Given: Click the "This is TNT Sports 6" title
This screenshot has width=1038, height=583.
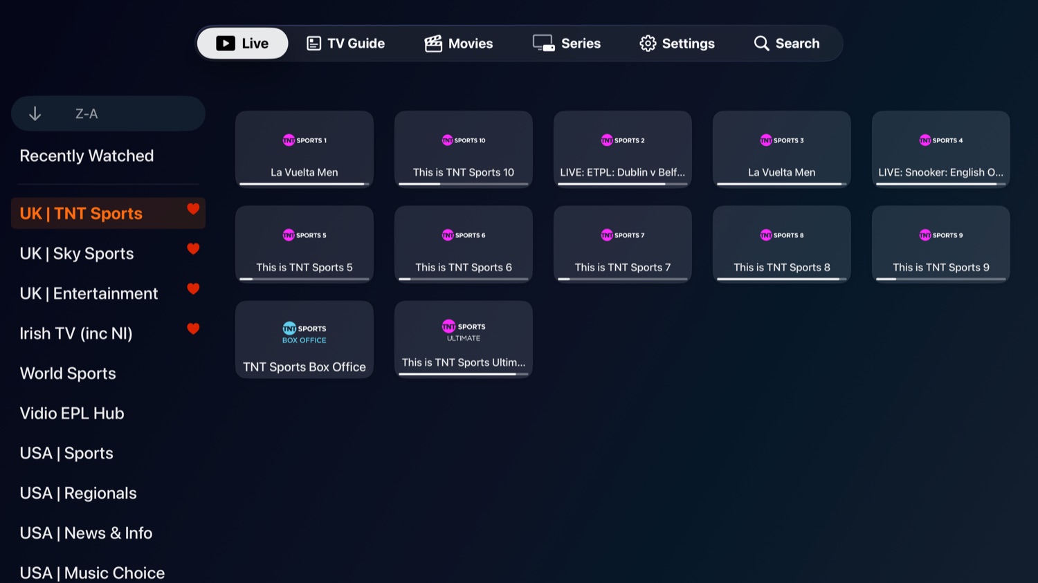Looking at the screenshot, I should [464, 268].
